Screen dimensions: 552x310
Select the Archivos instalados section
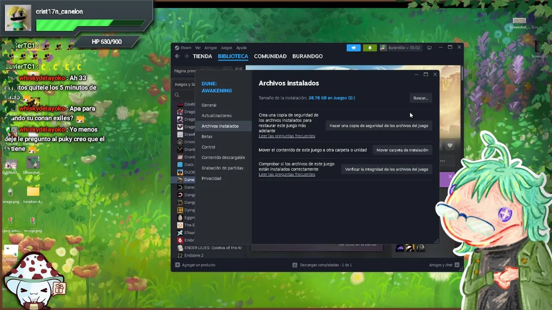223,126
